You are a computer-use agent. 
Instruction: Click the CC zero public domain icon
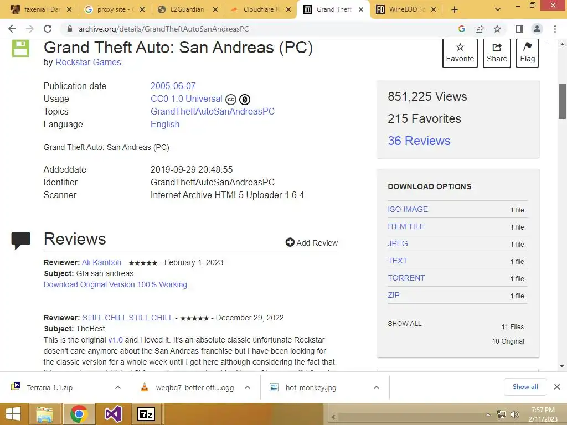point(245,100)
